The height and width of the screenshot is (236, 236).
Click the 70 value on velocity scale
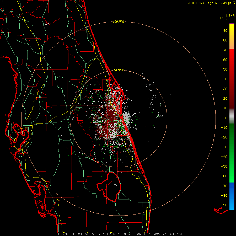(225, 50)
